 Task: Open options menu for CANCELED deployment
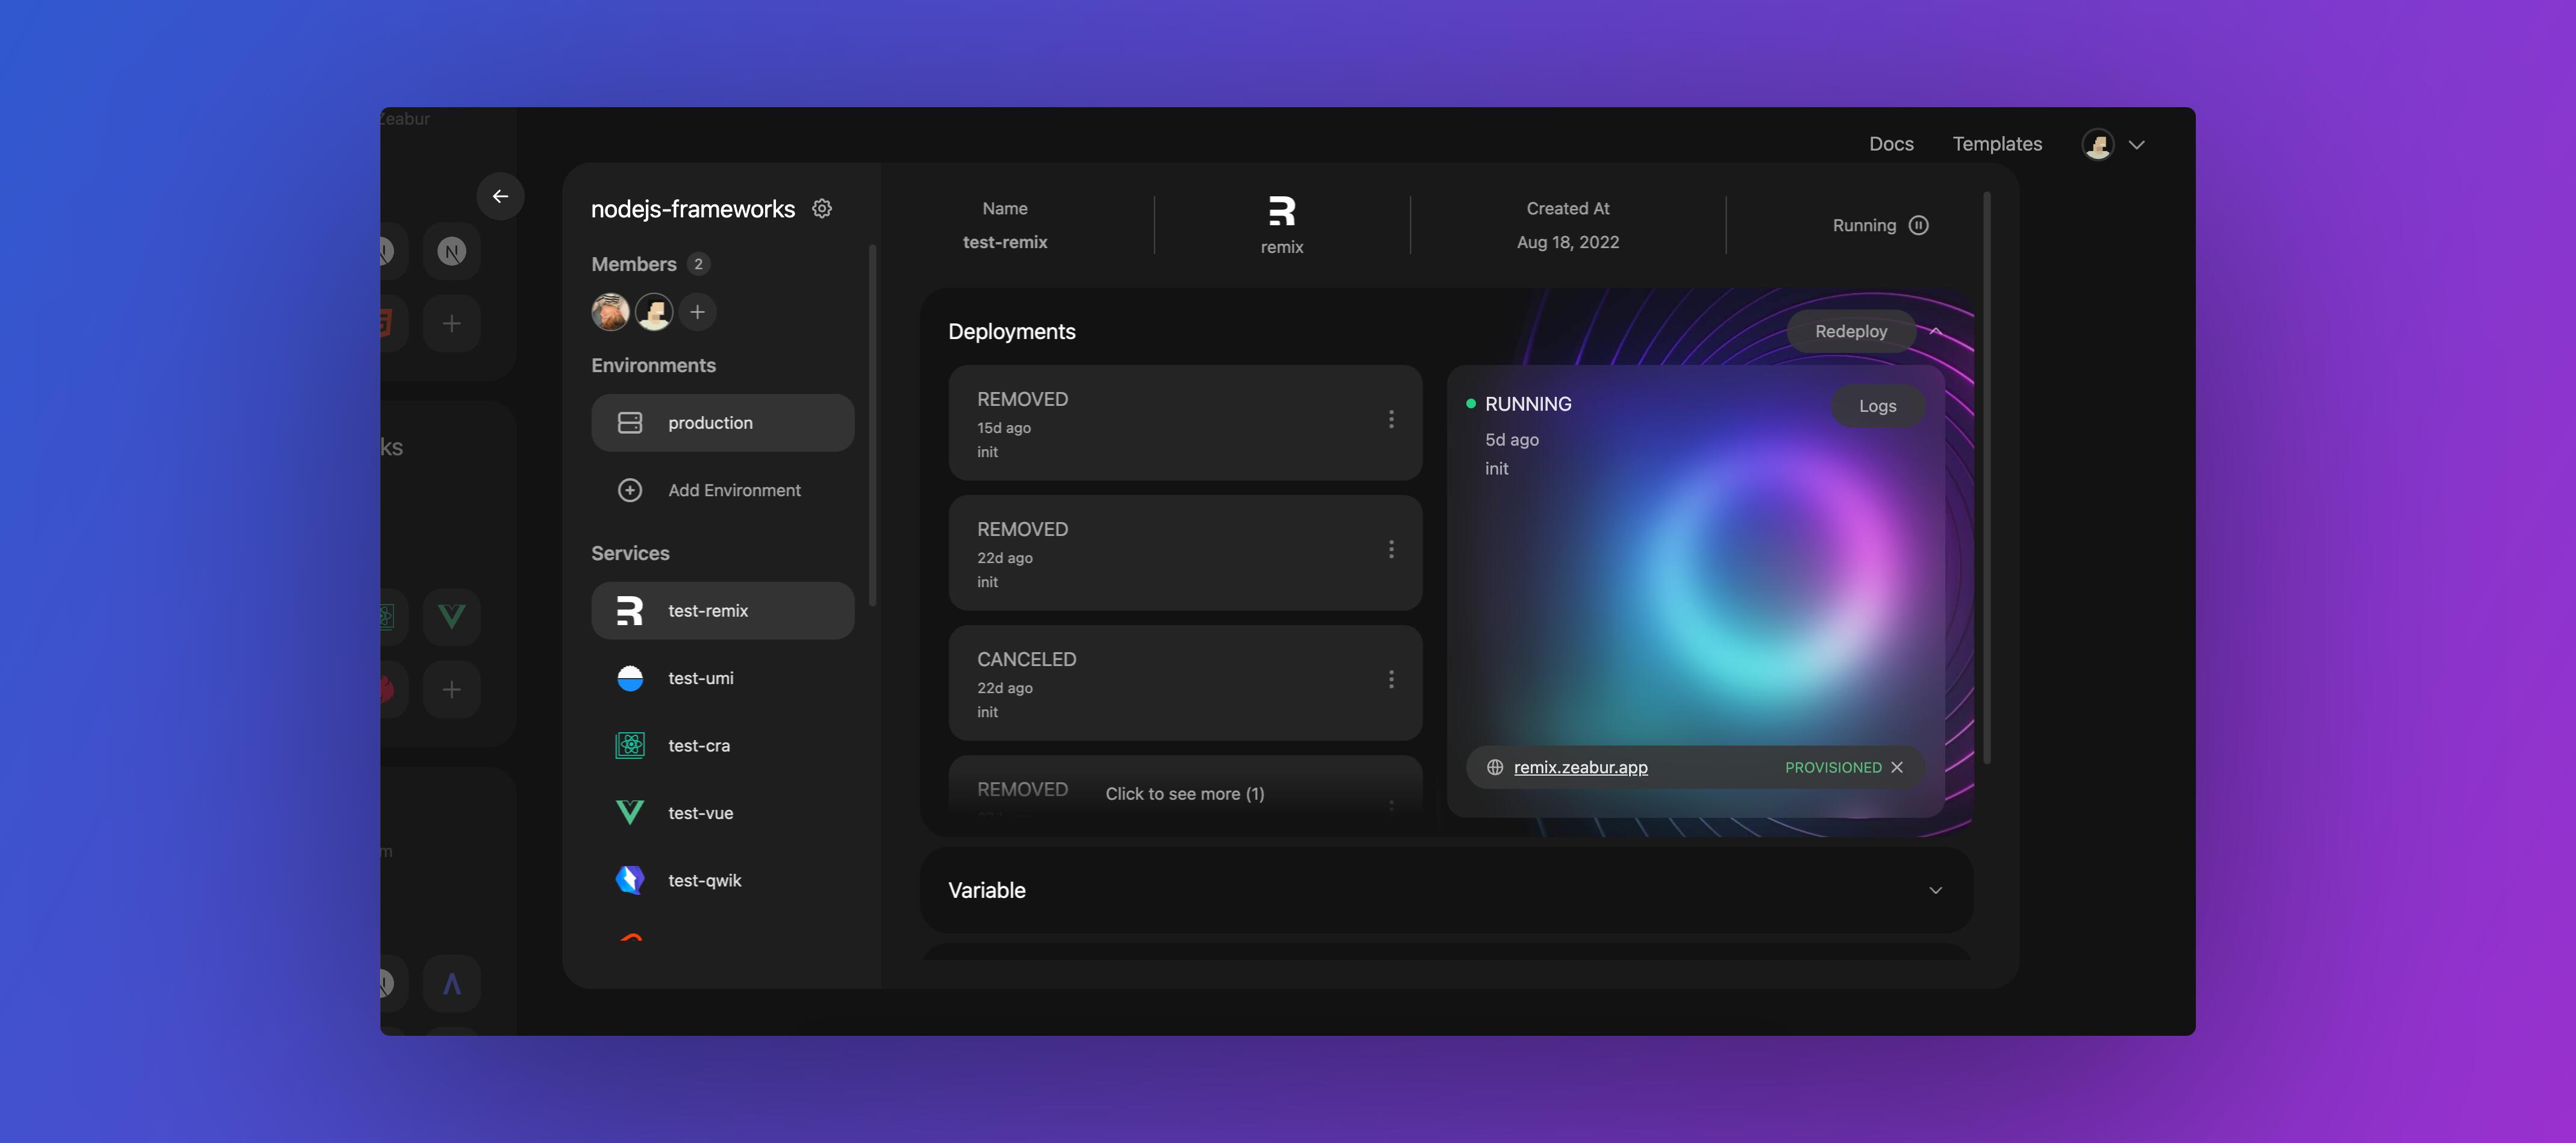pos(1390,679)
